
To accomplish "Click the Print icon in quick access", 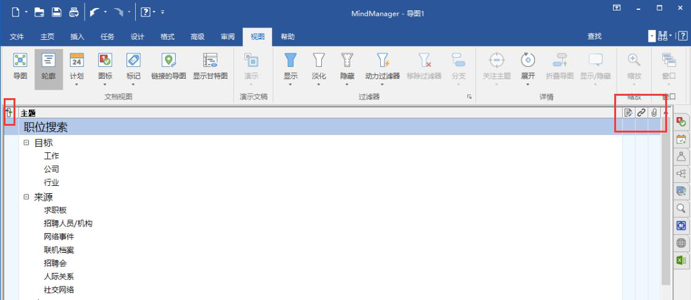I will point(74,12).
